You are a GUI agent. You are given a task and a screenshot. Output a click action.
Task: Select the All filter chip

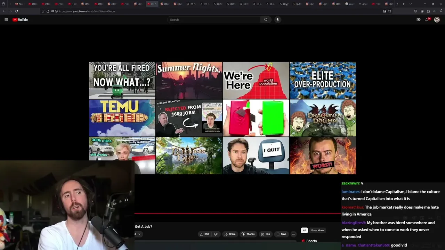[304, 230]
